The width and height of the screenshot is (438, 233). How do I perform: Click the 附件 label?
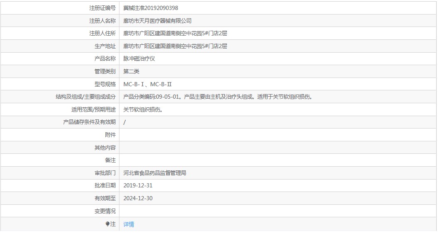(110, 135)
